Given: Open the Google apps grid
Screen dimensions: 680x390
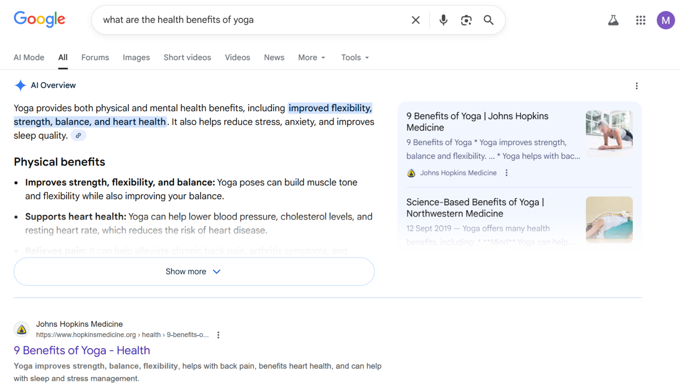Looking at the screenshot, I should 640,20.
